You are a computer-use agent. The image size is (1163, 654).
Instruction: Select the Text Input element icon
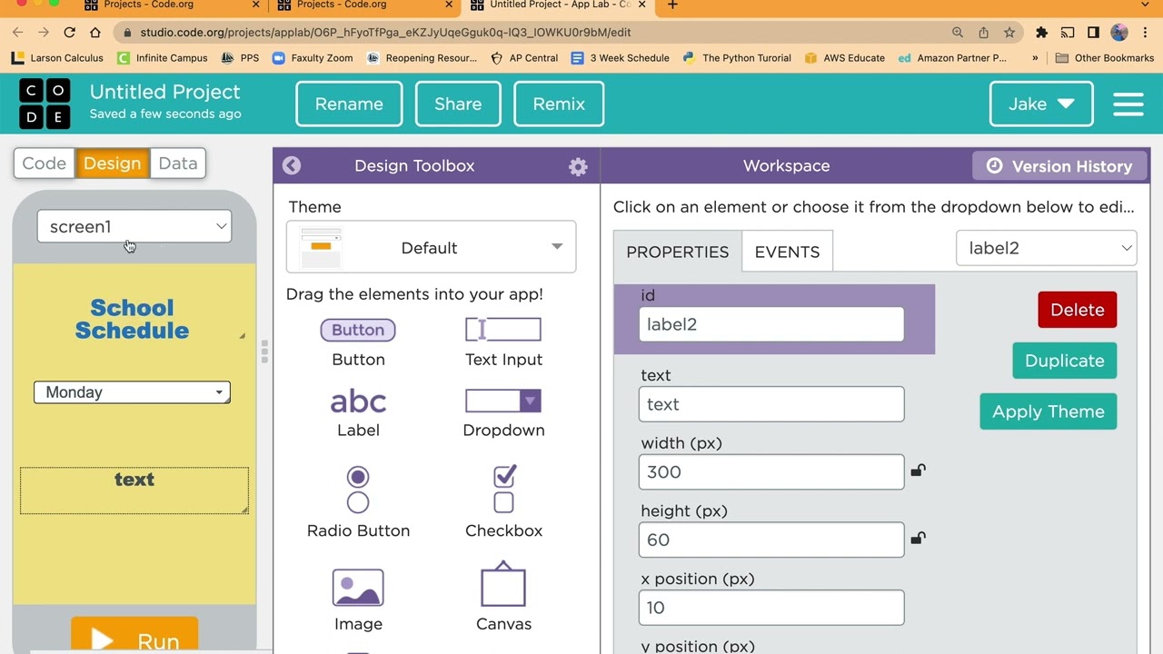click(503, 329)
